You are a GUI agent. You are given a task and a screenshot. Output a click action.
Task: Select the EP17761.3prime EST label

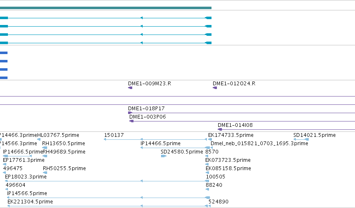tap(23, 160)
